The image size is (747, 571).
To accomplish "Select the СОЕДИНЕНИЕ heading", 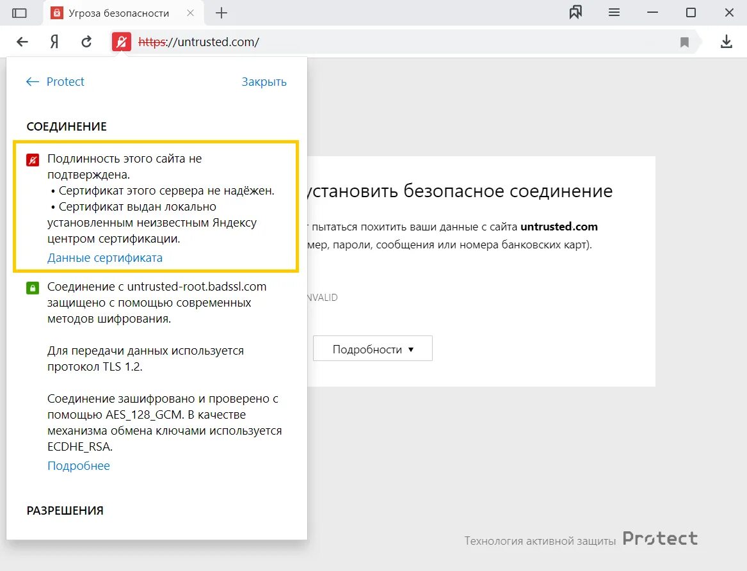I will point(67,127).
